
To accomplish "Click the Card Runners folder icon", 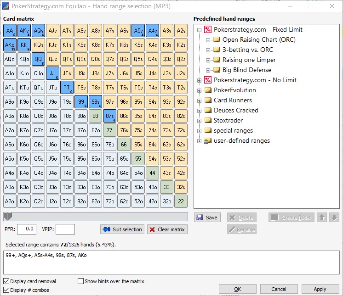I will pos(208,100).
